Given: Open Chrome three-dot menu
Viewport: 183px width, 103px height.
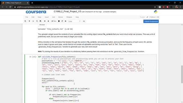Looking at the screenshot, I should (x=180, y=7).
